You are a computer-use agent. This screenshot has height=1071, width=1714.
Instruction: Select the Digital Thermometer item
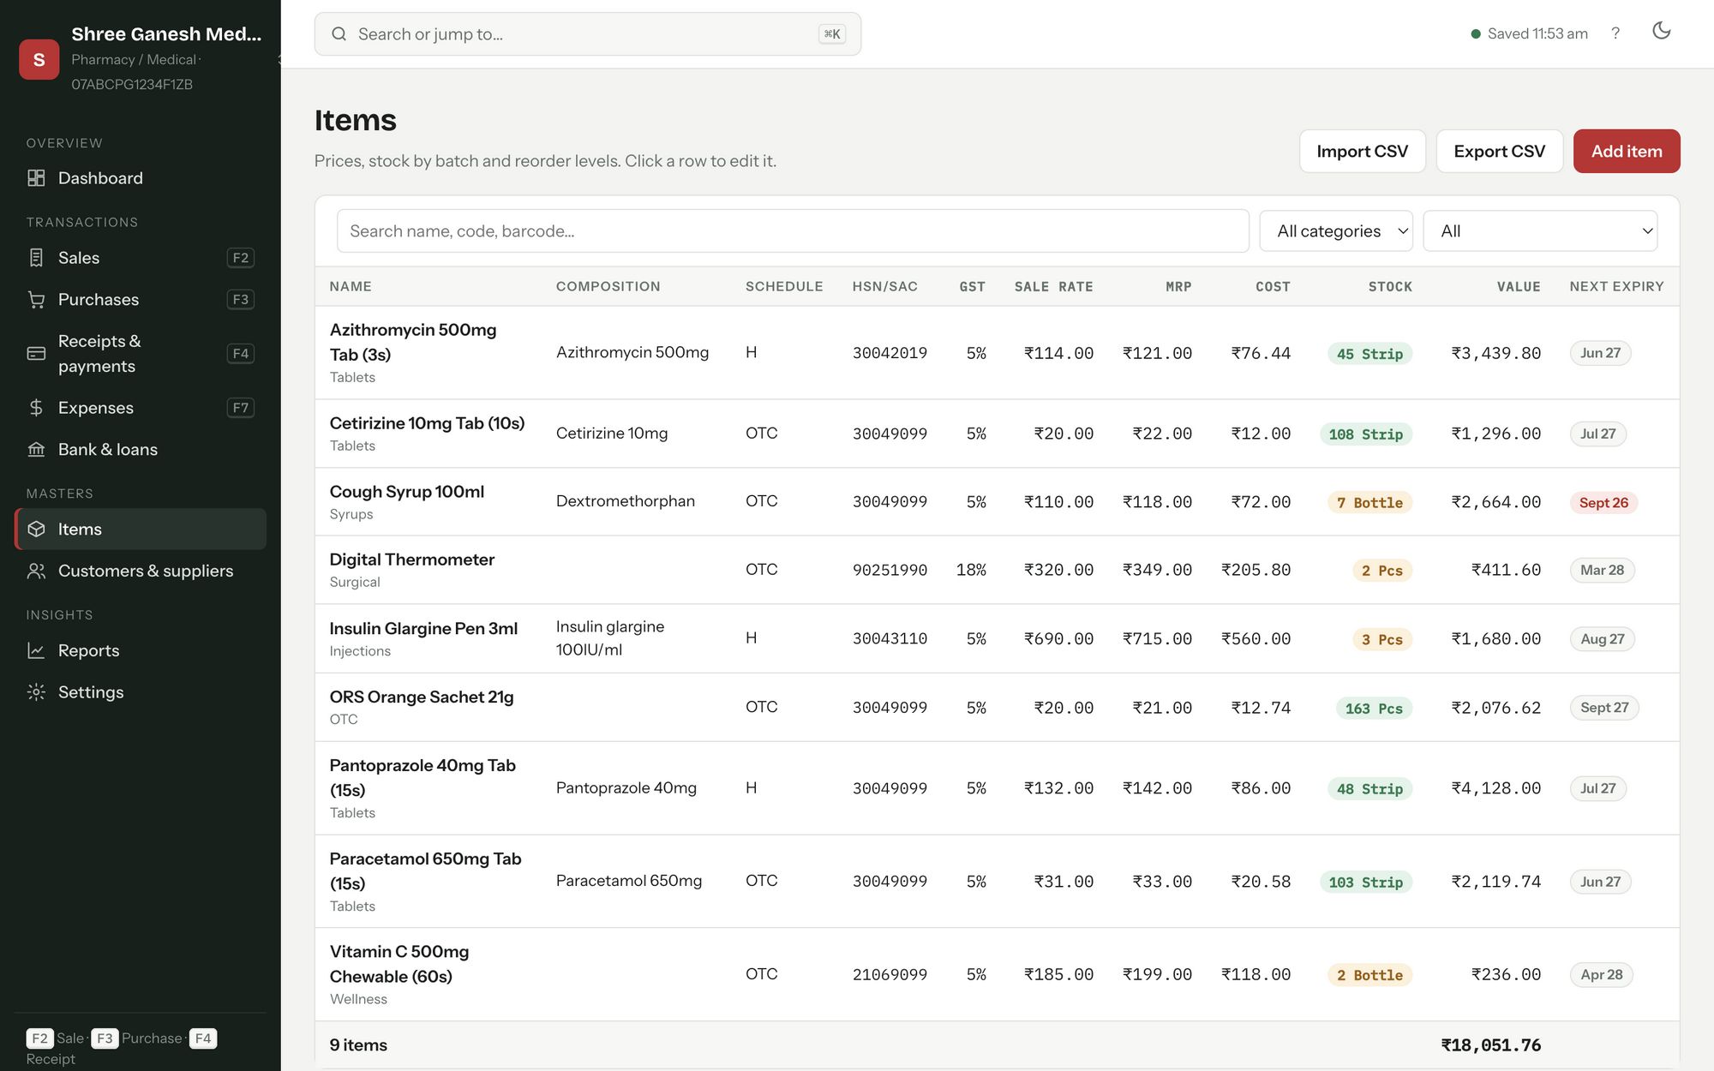[x=997, y=570]
